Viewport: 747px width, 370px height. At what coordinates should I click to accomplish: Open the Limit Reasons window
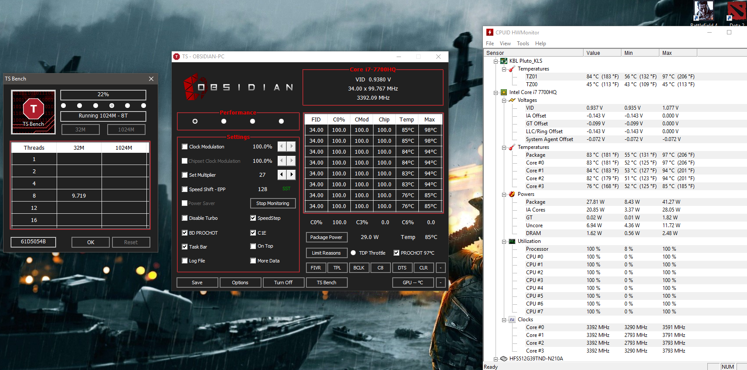tap(326, 253)
